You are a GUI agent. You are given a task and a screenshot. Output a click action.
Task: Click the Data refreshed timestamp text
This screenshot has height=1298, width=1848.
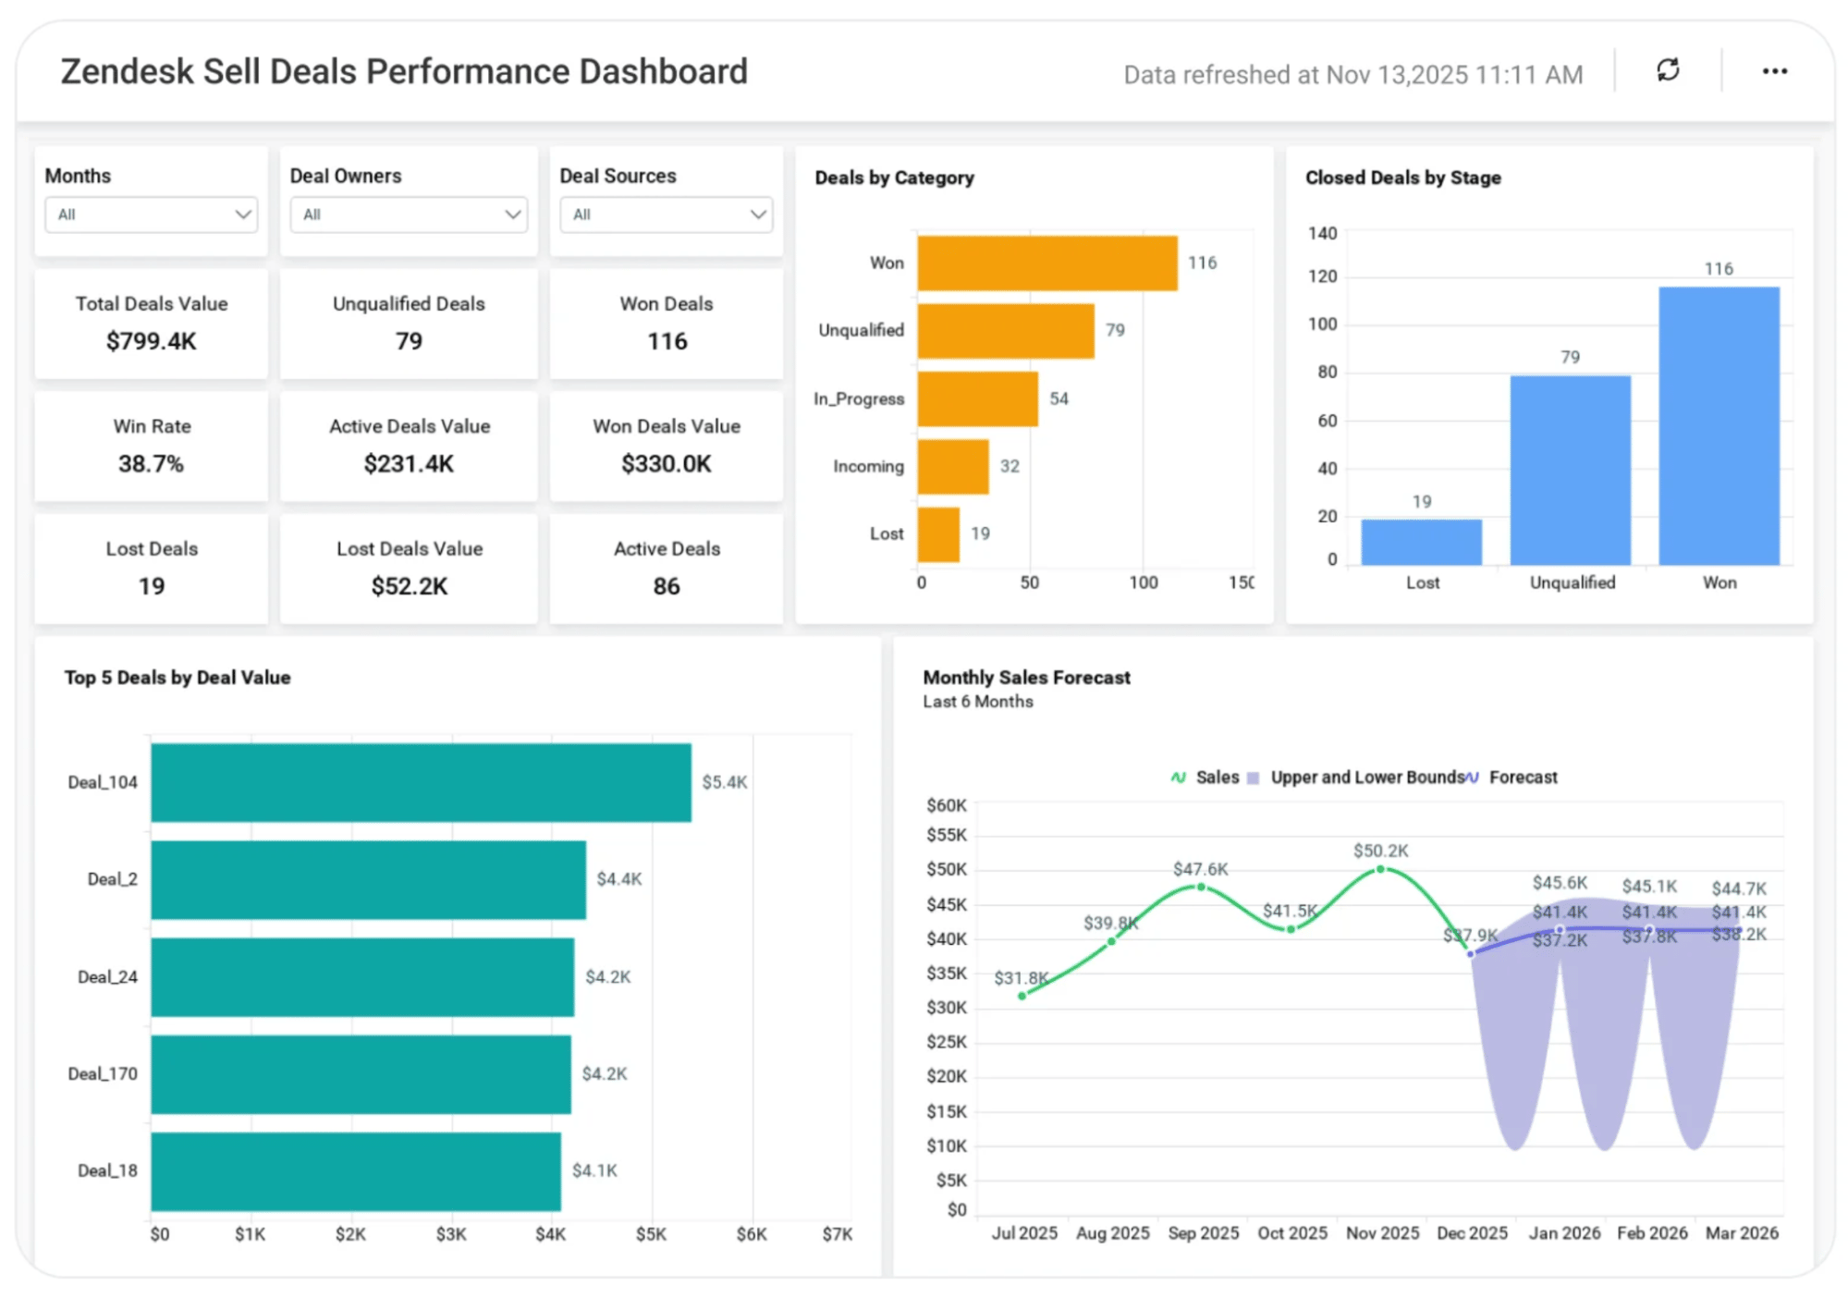pyautogui.click(x=1353, y=75)
